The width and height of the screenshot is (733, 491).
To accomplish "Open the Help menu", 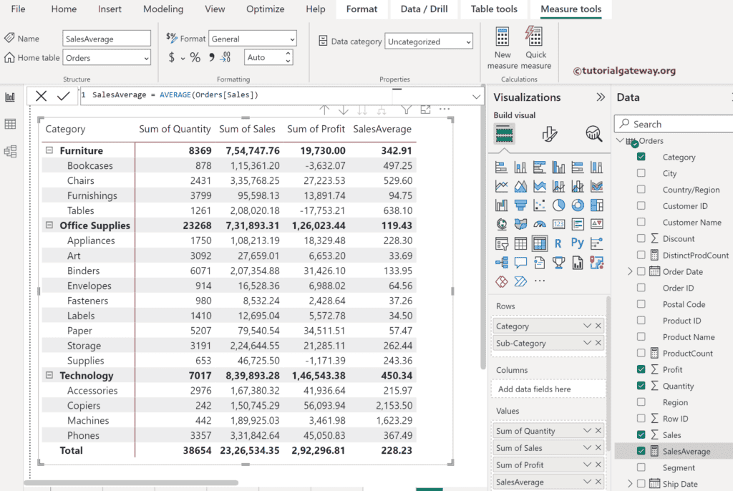I will 315,9.
